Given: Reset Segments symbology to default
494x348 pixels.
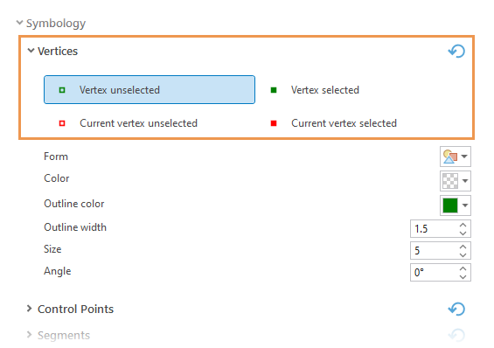Looking at the screenshot, I should click(456, 335).
